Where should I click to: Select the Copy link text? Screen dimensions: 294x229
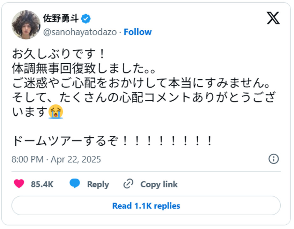(159, 184)
